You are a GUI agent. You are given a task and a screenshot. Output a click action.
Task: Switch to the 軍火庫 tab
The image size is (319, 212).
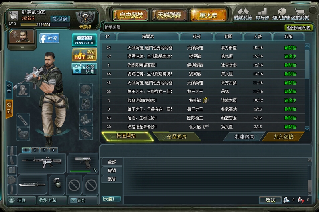[x=208, y=15]
